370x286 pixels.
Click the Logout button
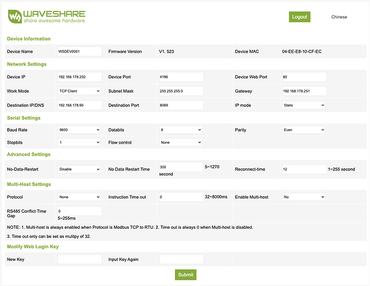299,17
